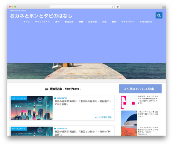Open article 港区の経済学 第1回 title

(x=82, y=133)
